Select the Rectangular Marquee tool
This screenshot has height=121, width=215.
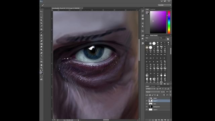click(x=41, y=14)
